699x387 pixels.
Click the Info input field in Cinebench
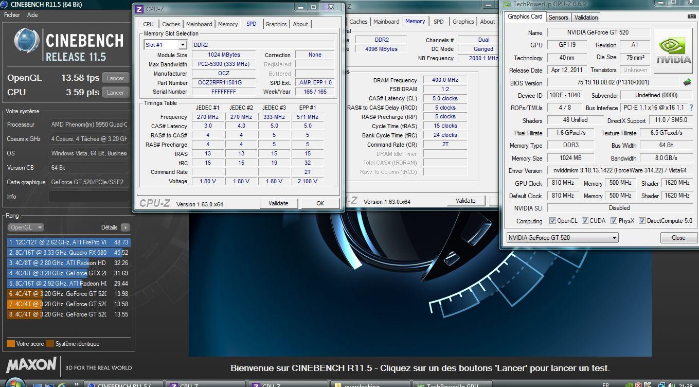point(88,197)
